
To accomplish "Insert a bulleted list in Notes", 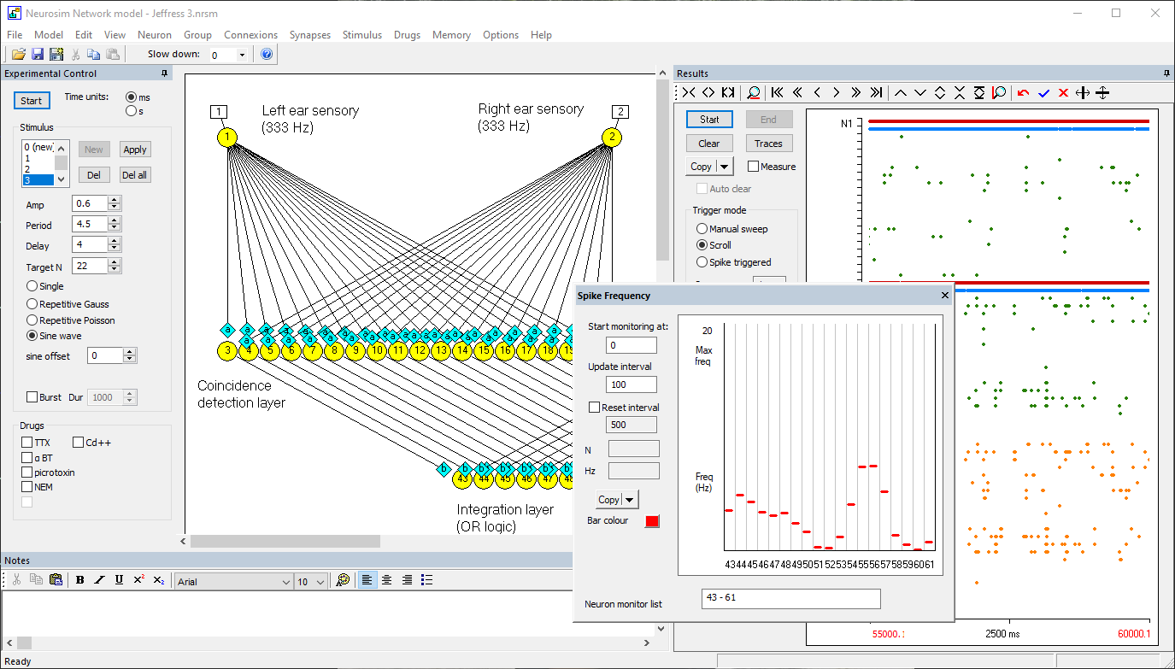I will click(x=427, y=580).
